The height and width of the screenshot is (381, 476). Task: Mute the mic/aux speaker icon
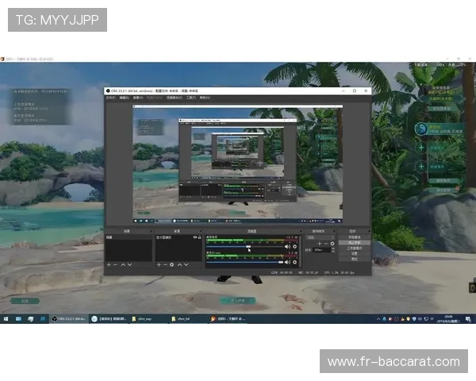(287, 258)
